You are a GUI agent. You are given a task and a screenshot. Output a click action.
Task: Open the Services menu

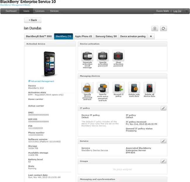(54, 11)
